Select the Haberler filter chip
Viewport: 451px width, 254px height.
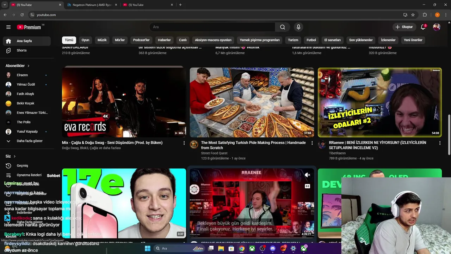point(164,40)
